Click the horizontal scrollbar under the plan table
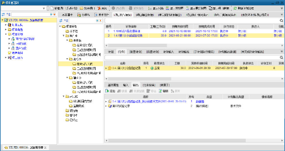The image size is (285, 151). [x=190, y=46]
